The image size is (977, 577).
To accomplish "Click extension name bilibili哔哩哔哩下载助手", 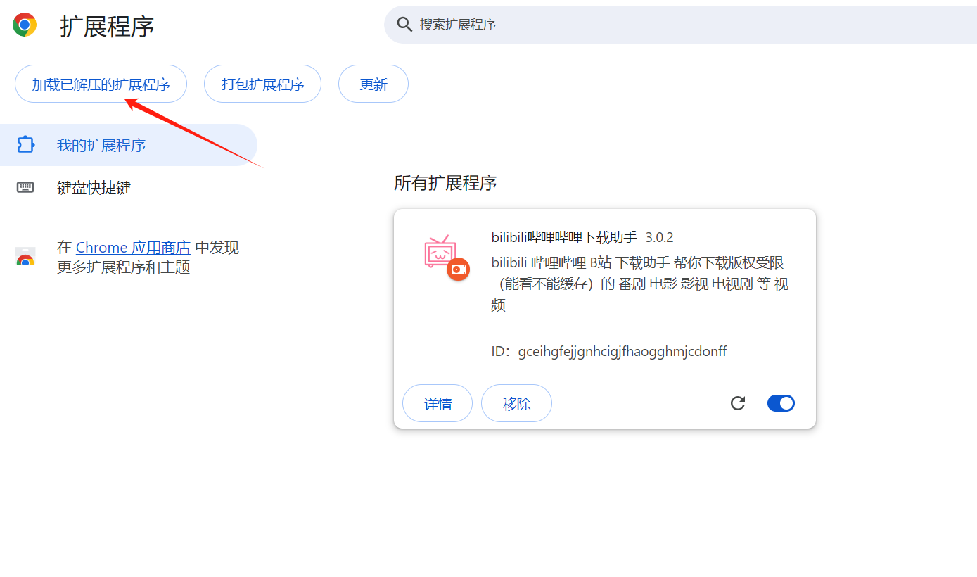I will point(564,237).
